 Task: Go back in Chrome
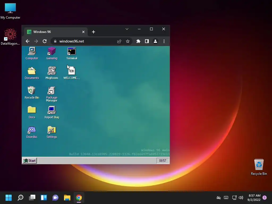(28, 41)
